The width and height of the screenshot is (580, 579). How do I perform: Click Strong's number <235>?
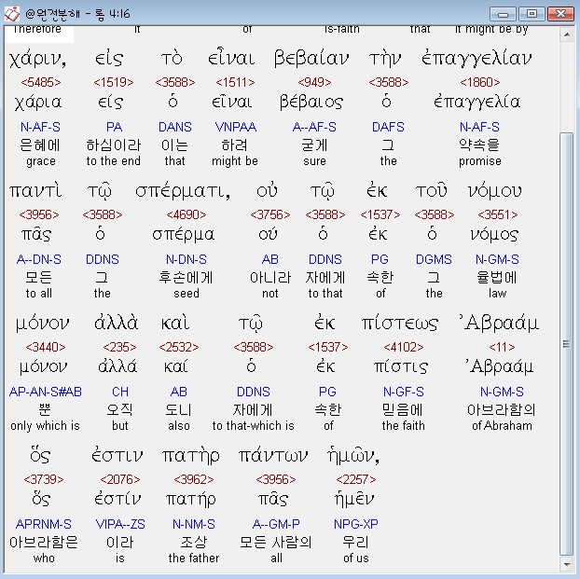coord(119,347)
